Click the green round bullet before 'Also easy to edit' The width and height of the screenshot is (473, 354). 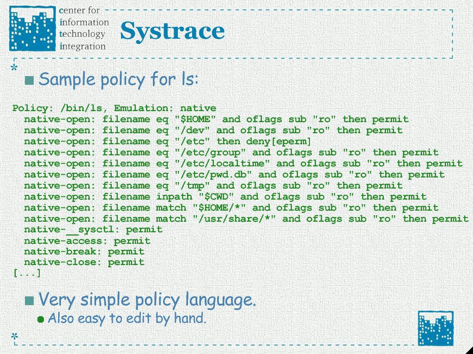tap(41, 319)
